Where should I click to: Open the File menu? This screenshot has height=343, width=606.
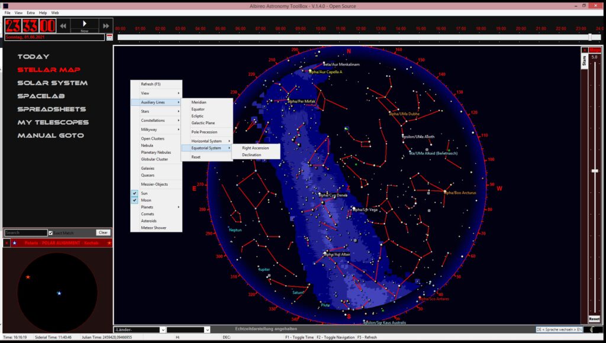pos(7,13)
